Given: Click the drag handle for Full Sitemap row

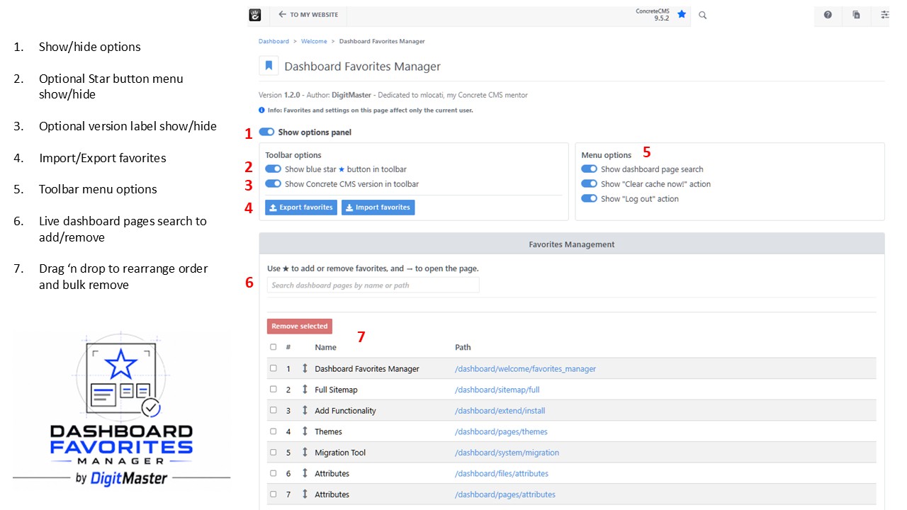Looking at the screenshot, I should [305, 390].
